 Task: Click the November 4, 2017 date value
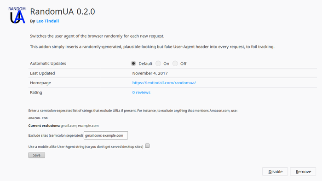coord(150,73)
